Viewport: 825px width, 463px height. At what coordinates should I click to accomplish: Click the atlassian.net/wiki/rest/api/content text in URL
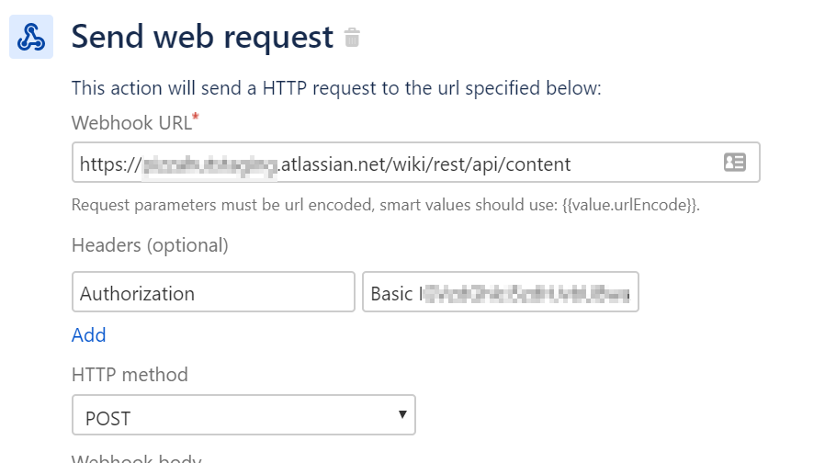point(425,164)
